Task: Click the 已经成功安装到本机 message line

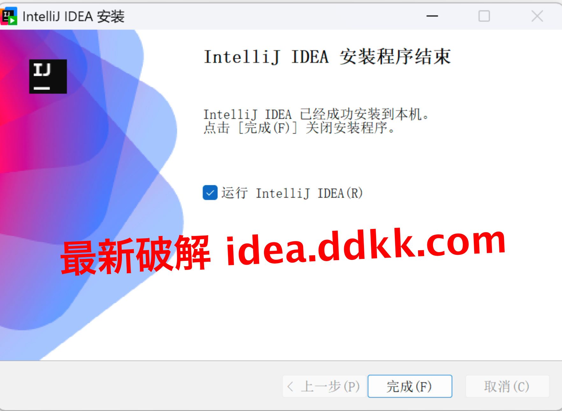Action: click(316, 114)
